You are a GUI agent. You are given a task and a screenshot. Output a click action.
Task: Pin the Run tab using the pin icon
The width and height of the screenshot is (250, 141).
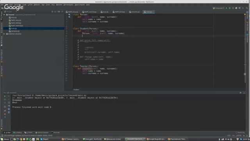click(5, 110)
